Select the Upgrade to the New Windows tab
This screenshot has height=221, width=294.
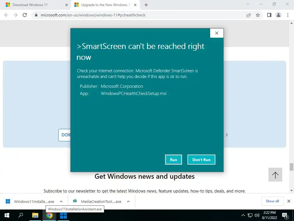pyautogui.click(x=105, y=5)
